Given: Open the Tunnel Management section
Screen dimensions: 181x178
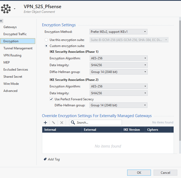Looking at the screenshot, I should 18,48.
